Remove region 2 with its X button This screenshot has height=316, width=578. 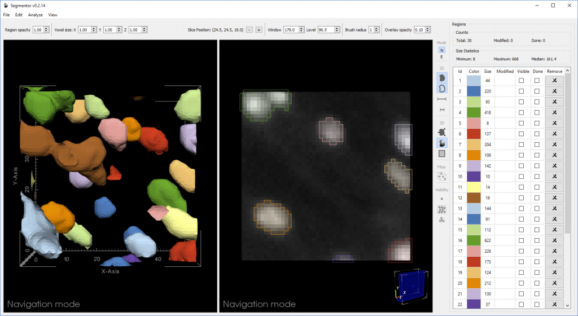554,91
